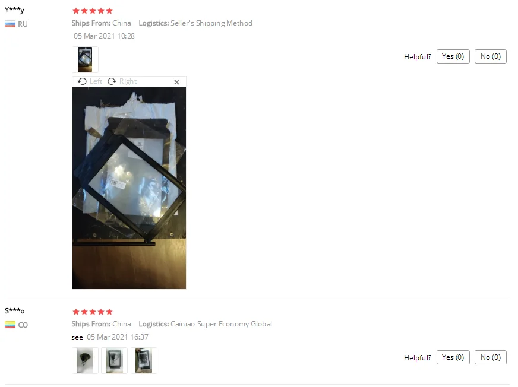This screenshot has width=518, height=387.
Task: Close the expanded review photo viewer
Action: point(177,82)
